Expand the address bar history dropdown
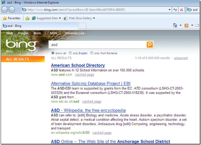 [169, 10]
